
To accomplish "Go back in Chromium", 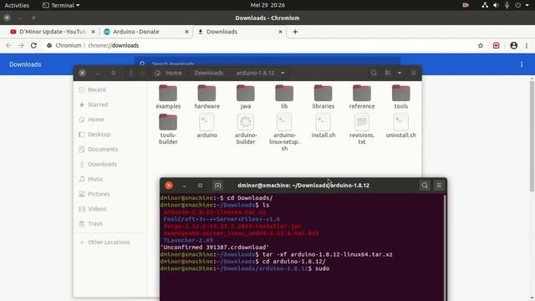I will pyautogui.click(x=8, y=45).
